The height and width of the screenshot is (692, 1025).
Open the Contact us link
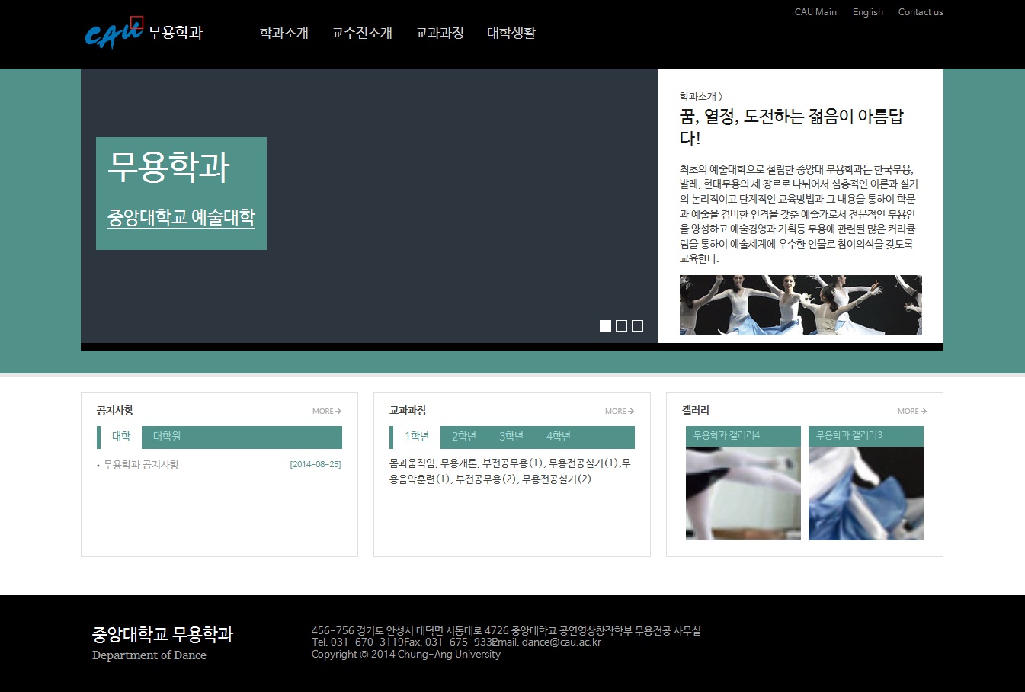tap(921, 12)
